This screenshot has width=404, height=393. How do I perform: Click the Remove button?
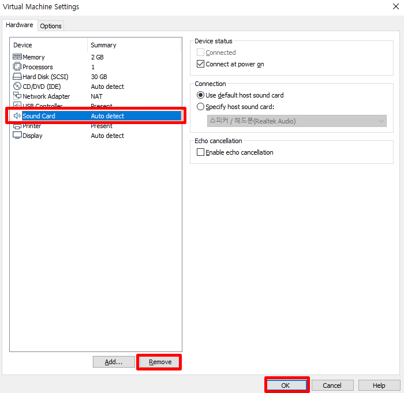[160, 362]
